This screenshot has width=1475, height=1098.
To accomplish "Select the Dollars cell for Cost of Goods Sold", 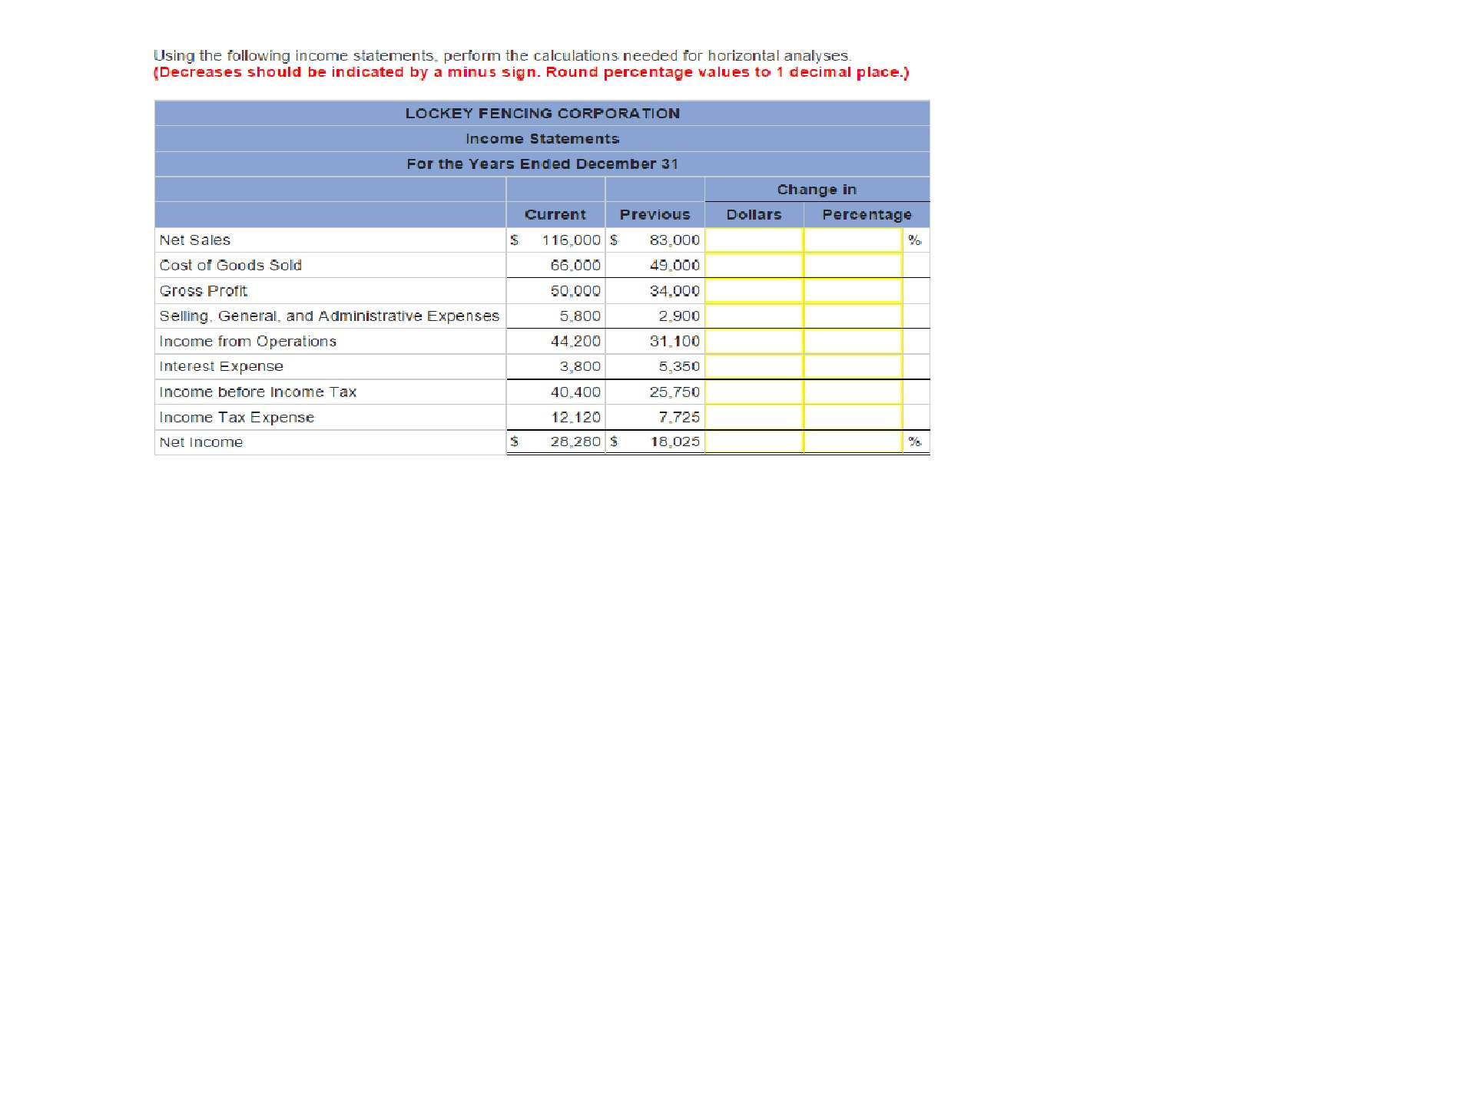I will tap(754, 265).
